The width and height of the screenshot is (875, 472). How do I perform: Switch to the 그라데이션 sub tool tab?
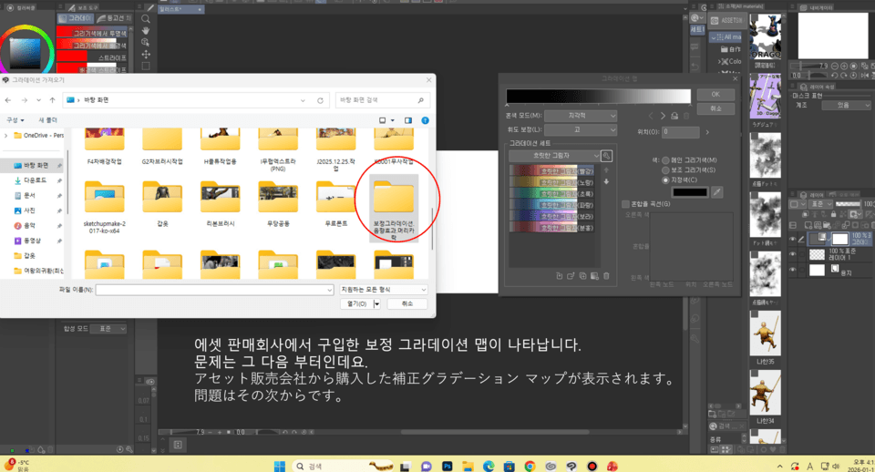coord(76,18)
